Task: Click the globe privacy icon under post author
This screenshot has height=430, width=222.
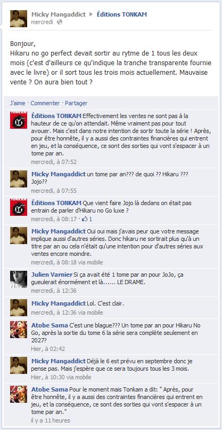Action: pyautogui.click(x=60, y=22)
